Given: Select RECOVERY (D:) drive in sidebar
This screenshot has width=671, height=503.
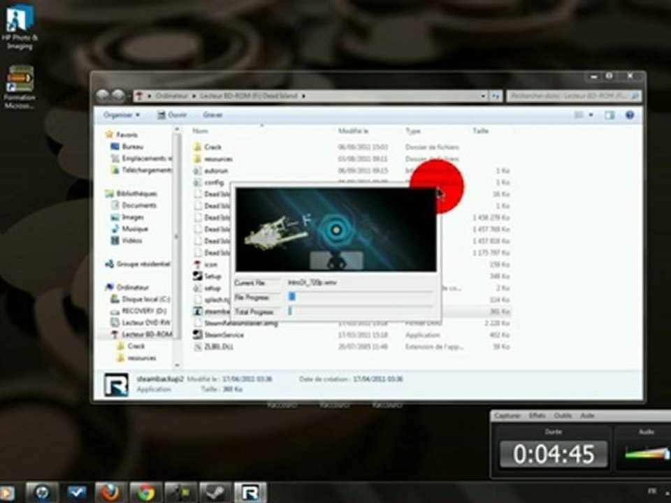Looking at the screenshot, I should [x=138, y=311].
